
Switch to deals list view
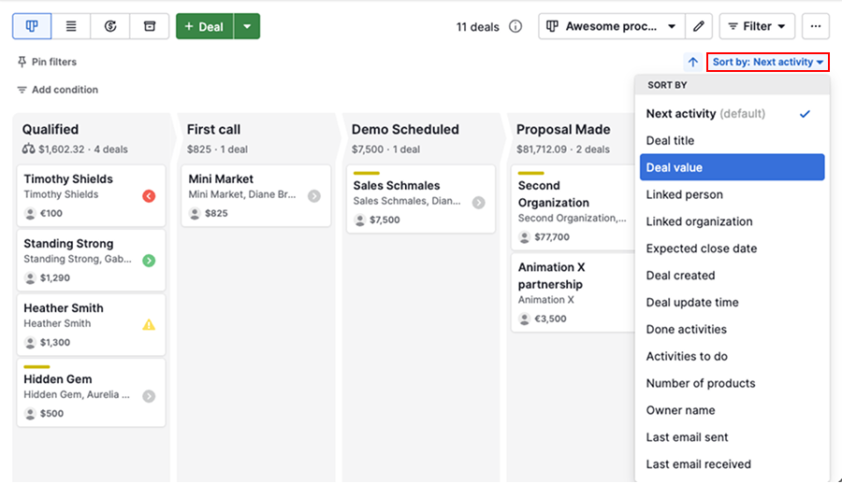71,26
